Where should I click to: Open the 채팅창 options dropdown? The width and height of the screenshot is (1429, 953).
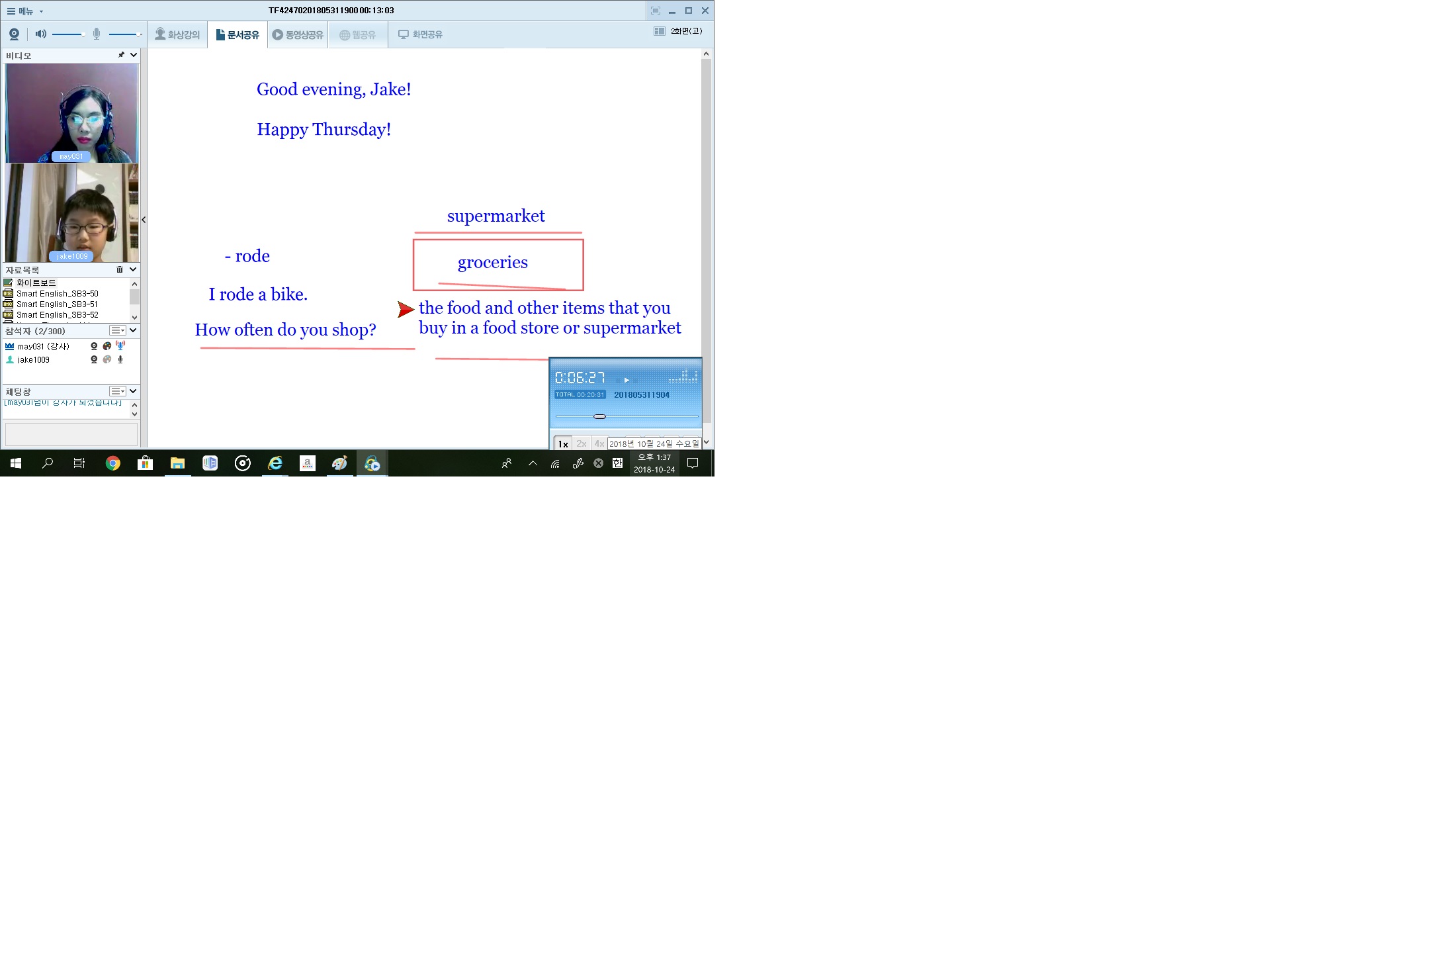tap(118, 391)
